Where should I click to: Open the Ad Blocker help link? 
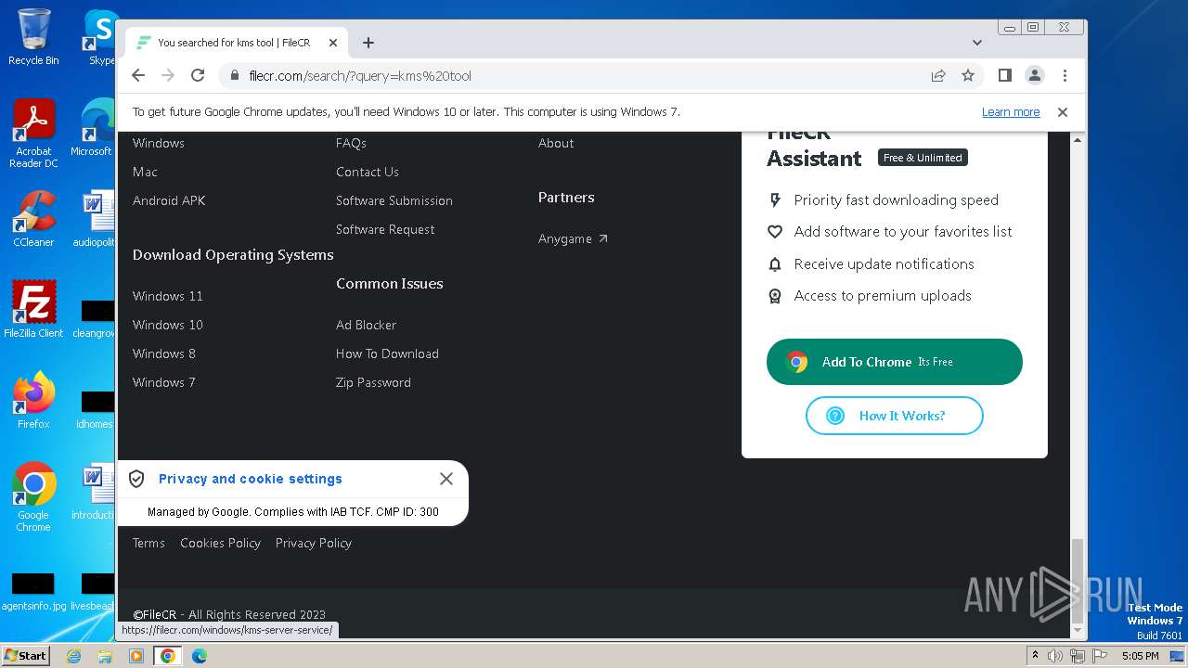click(x=366, y=325)
